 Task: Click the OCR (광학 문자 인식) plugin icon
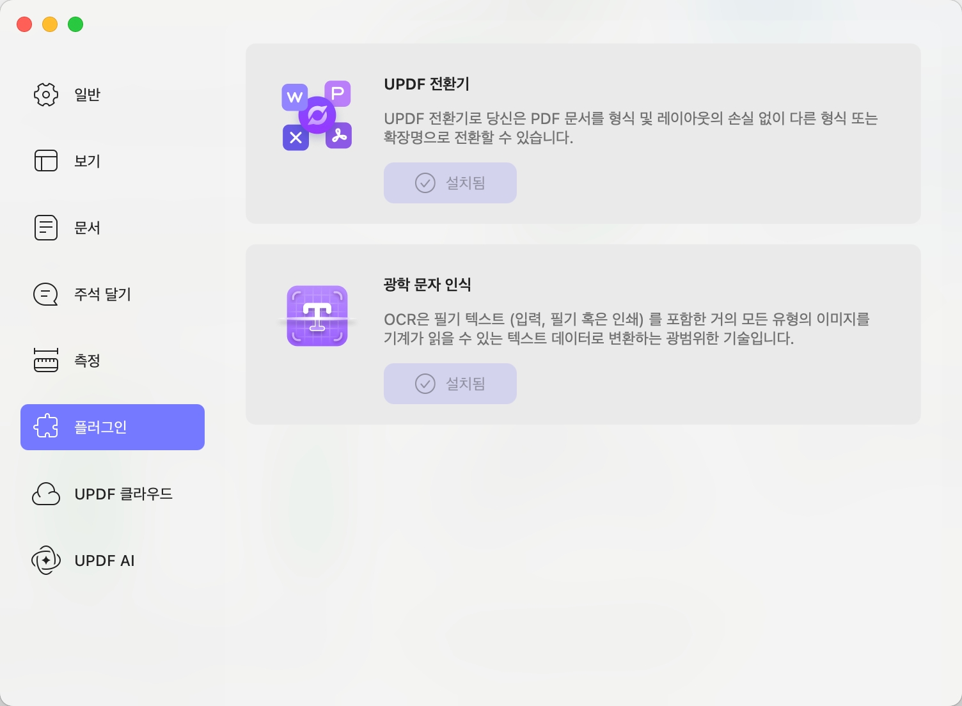[x=317, y=316]
